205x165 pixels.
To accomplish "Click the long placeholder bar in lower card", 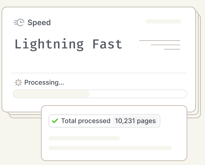I will click(110, 148).
